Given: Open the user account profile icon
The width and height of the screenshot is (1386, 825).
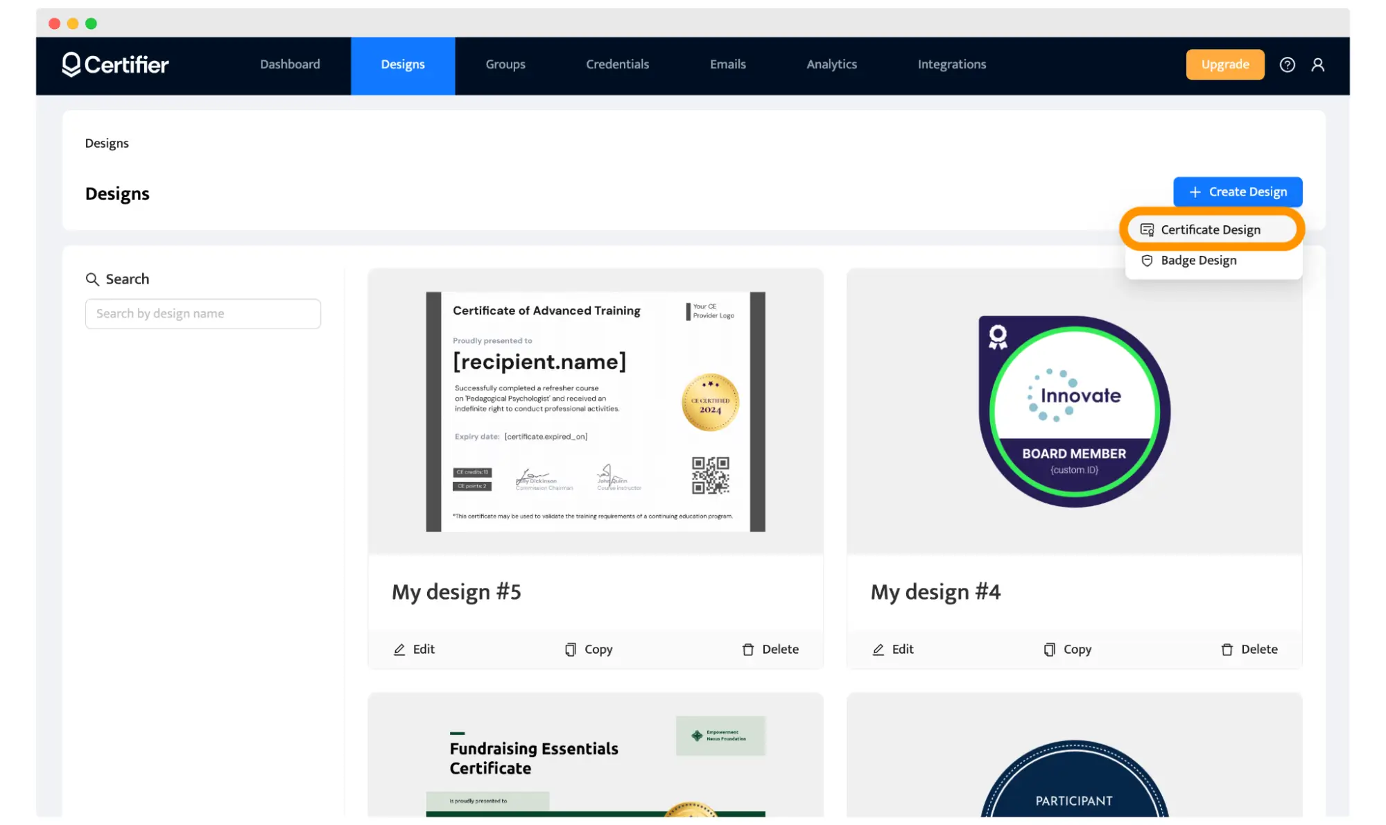Looking at the screenshot, I should click(x=1317, y=64).
